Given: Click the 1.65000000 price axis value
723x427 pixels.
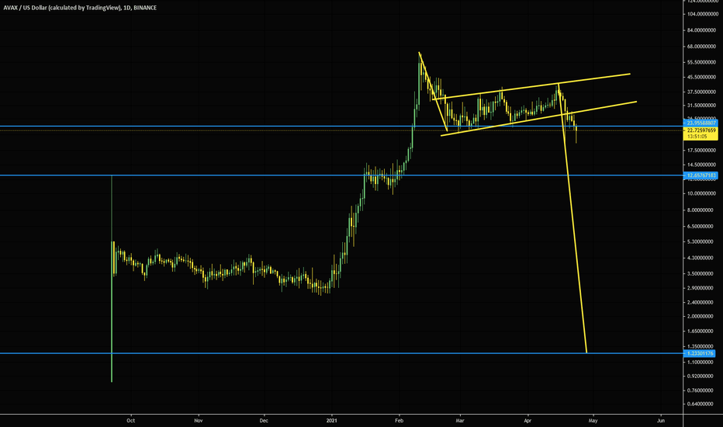Looking at the screenshot, I should [x=701, y=332].
